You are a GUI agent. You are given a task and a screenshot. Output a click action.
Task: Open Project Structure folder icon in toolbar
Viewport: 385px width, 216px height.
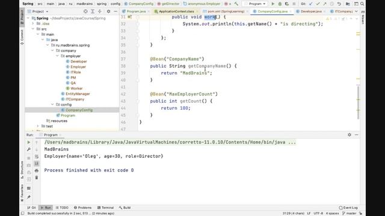coord(348,4)
